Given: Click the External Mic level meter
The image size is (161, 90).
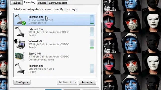Looking at the screenshot, I should coord(92,32).
